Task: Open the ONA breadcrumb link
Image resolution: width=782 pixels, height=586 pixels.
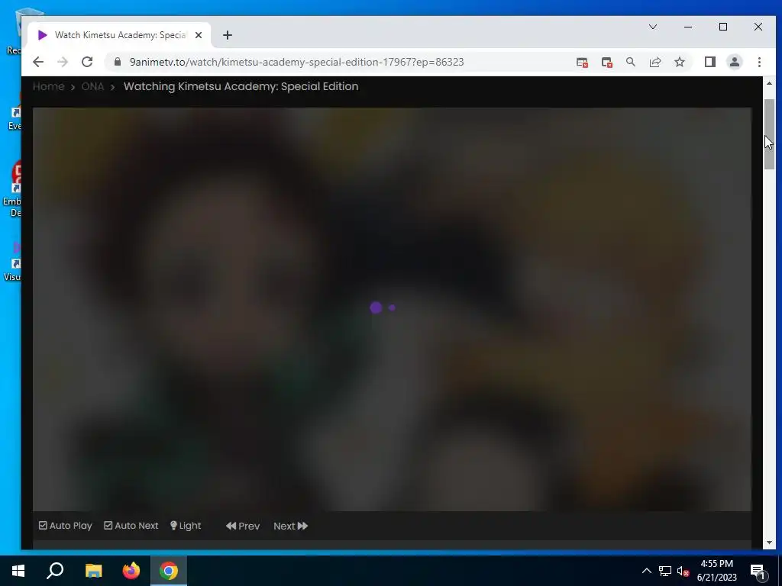Action: [x=92, y=86]
